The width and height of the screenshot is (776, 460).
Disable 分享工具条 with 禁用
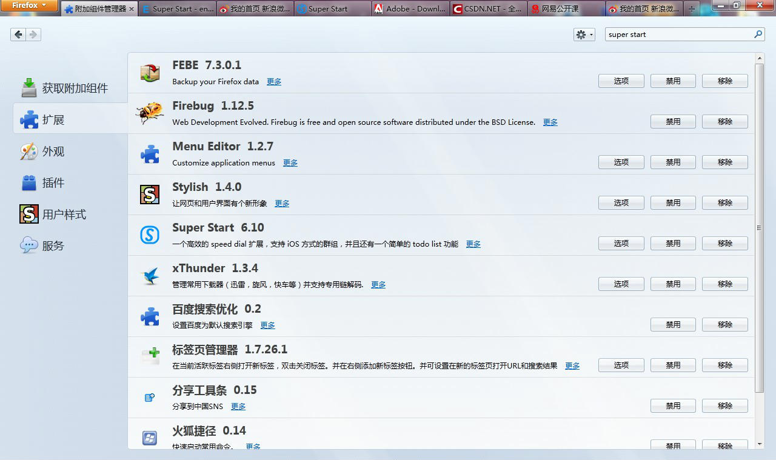[673, 406]
